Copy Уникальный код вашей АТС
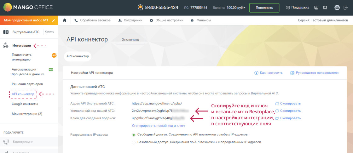This screenshot has width=353, height=153. (x=290, y=111)
